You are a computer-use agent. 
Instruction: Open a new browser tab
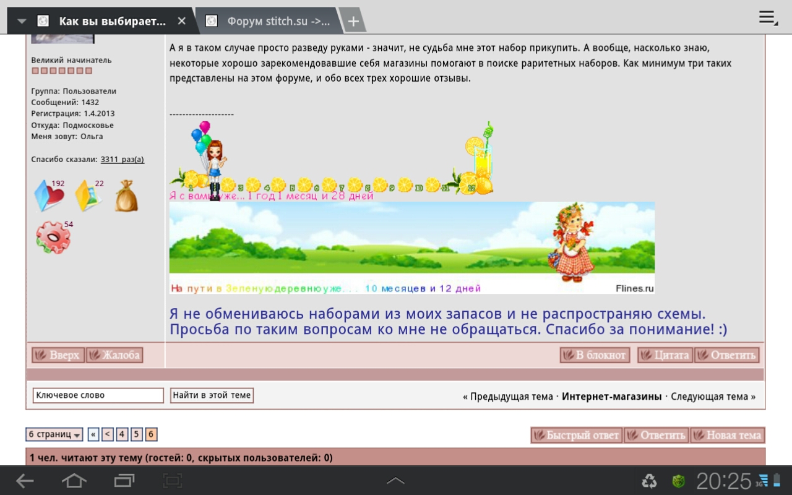tap(353, 22)
